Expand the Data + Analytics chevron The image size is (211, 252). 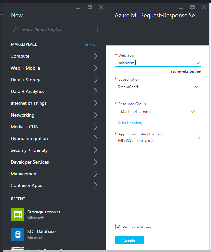[95, 91]
